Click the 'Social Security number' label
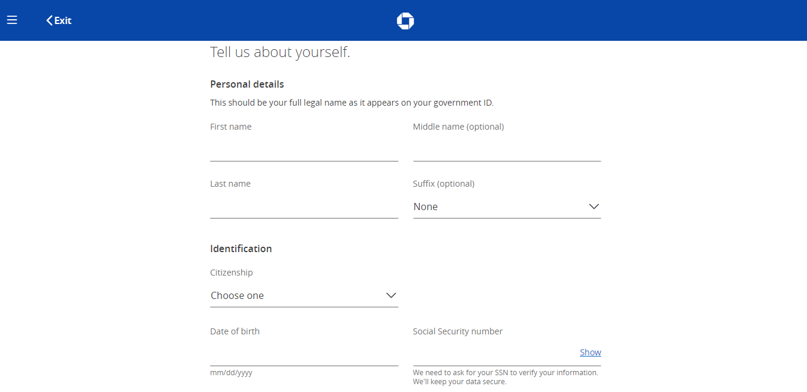This screenshot has width=807, height=392. pyautogui.click(x=458, y=331)
